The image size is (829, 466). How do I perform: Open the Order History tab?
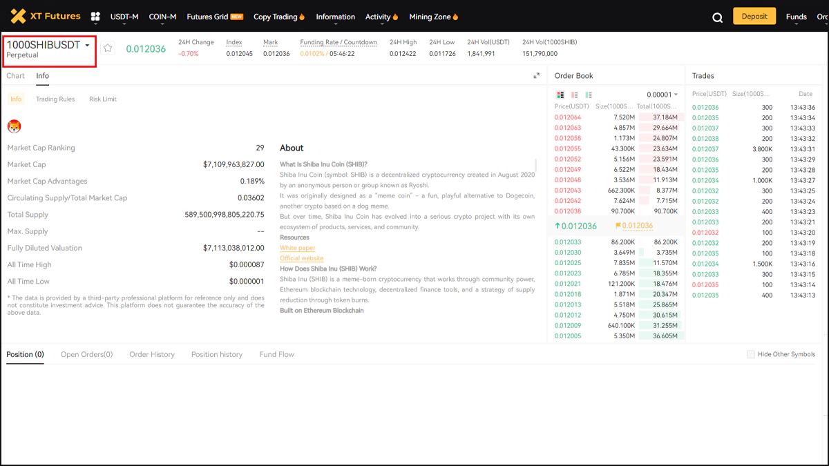[152, 354]
